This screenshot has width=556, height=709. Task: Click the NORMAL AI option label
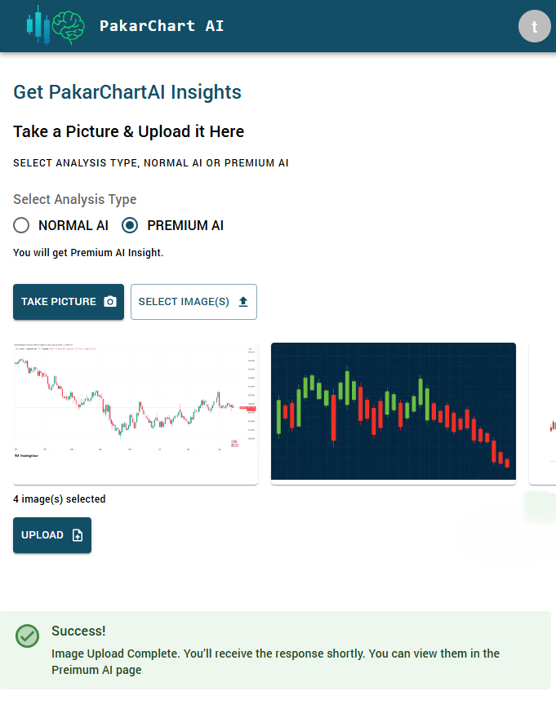tap(73, 225)
